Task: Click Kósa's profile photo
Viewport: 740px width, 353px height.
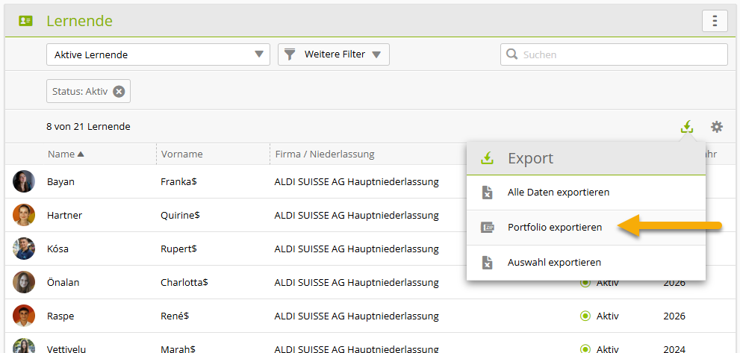Action: pyautogui.click(x=24, y=249)
